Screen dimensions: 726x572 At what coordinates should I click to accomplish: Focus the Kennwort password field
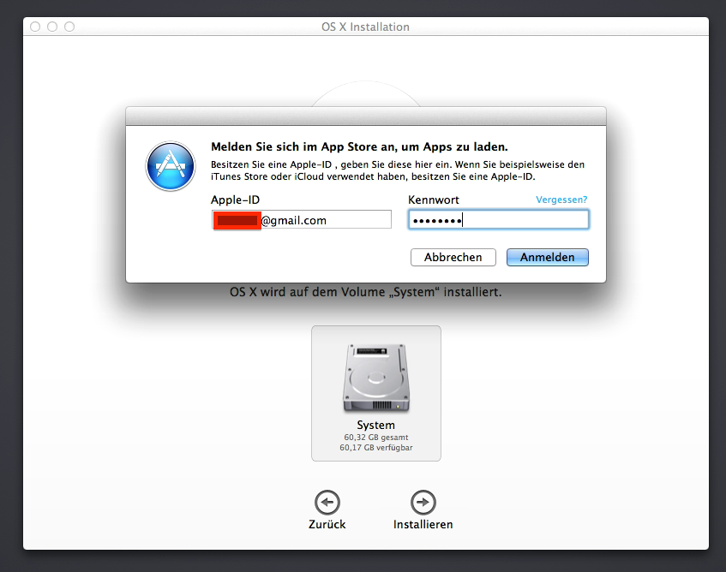[x=498, y=220]
